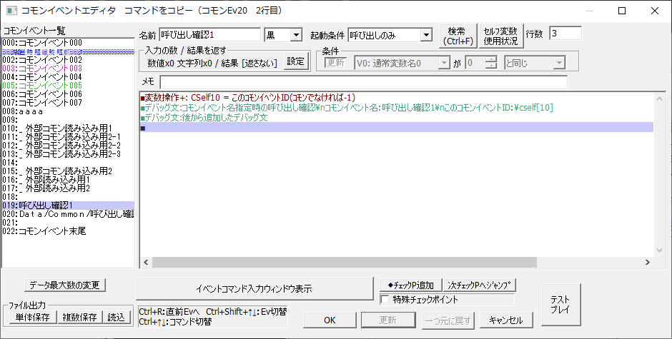
Task: Click the キャンセル button
Action: point(507,320)
